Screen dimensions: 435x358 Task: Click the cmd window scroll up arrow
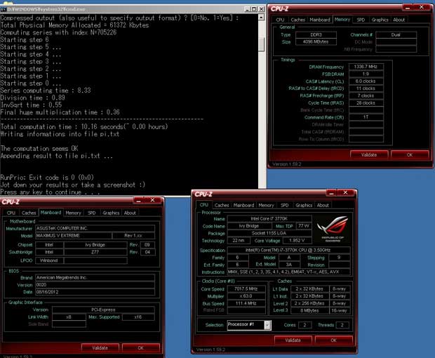tap(261, 18)
